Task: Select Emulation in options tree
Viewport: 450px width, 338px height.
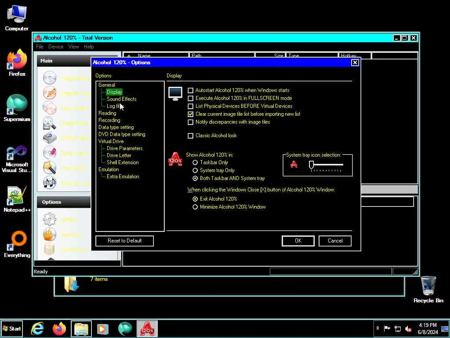Action: click(109, 169)
